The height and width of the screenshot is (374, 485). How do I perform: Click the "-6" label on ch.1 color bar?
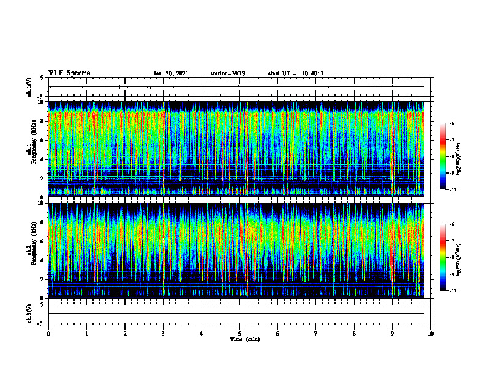tap(452, 123)
